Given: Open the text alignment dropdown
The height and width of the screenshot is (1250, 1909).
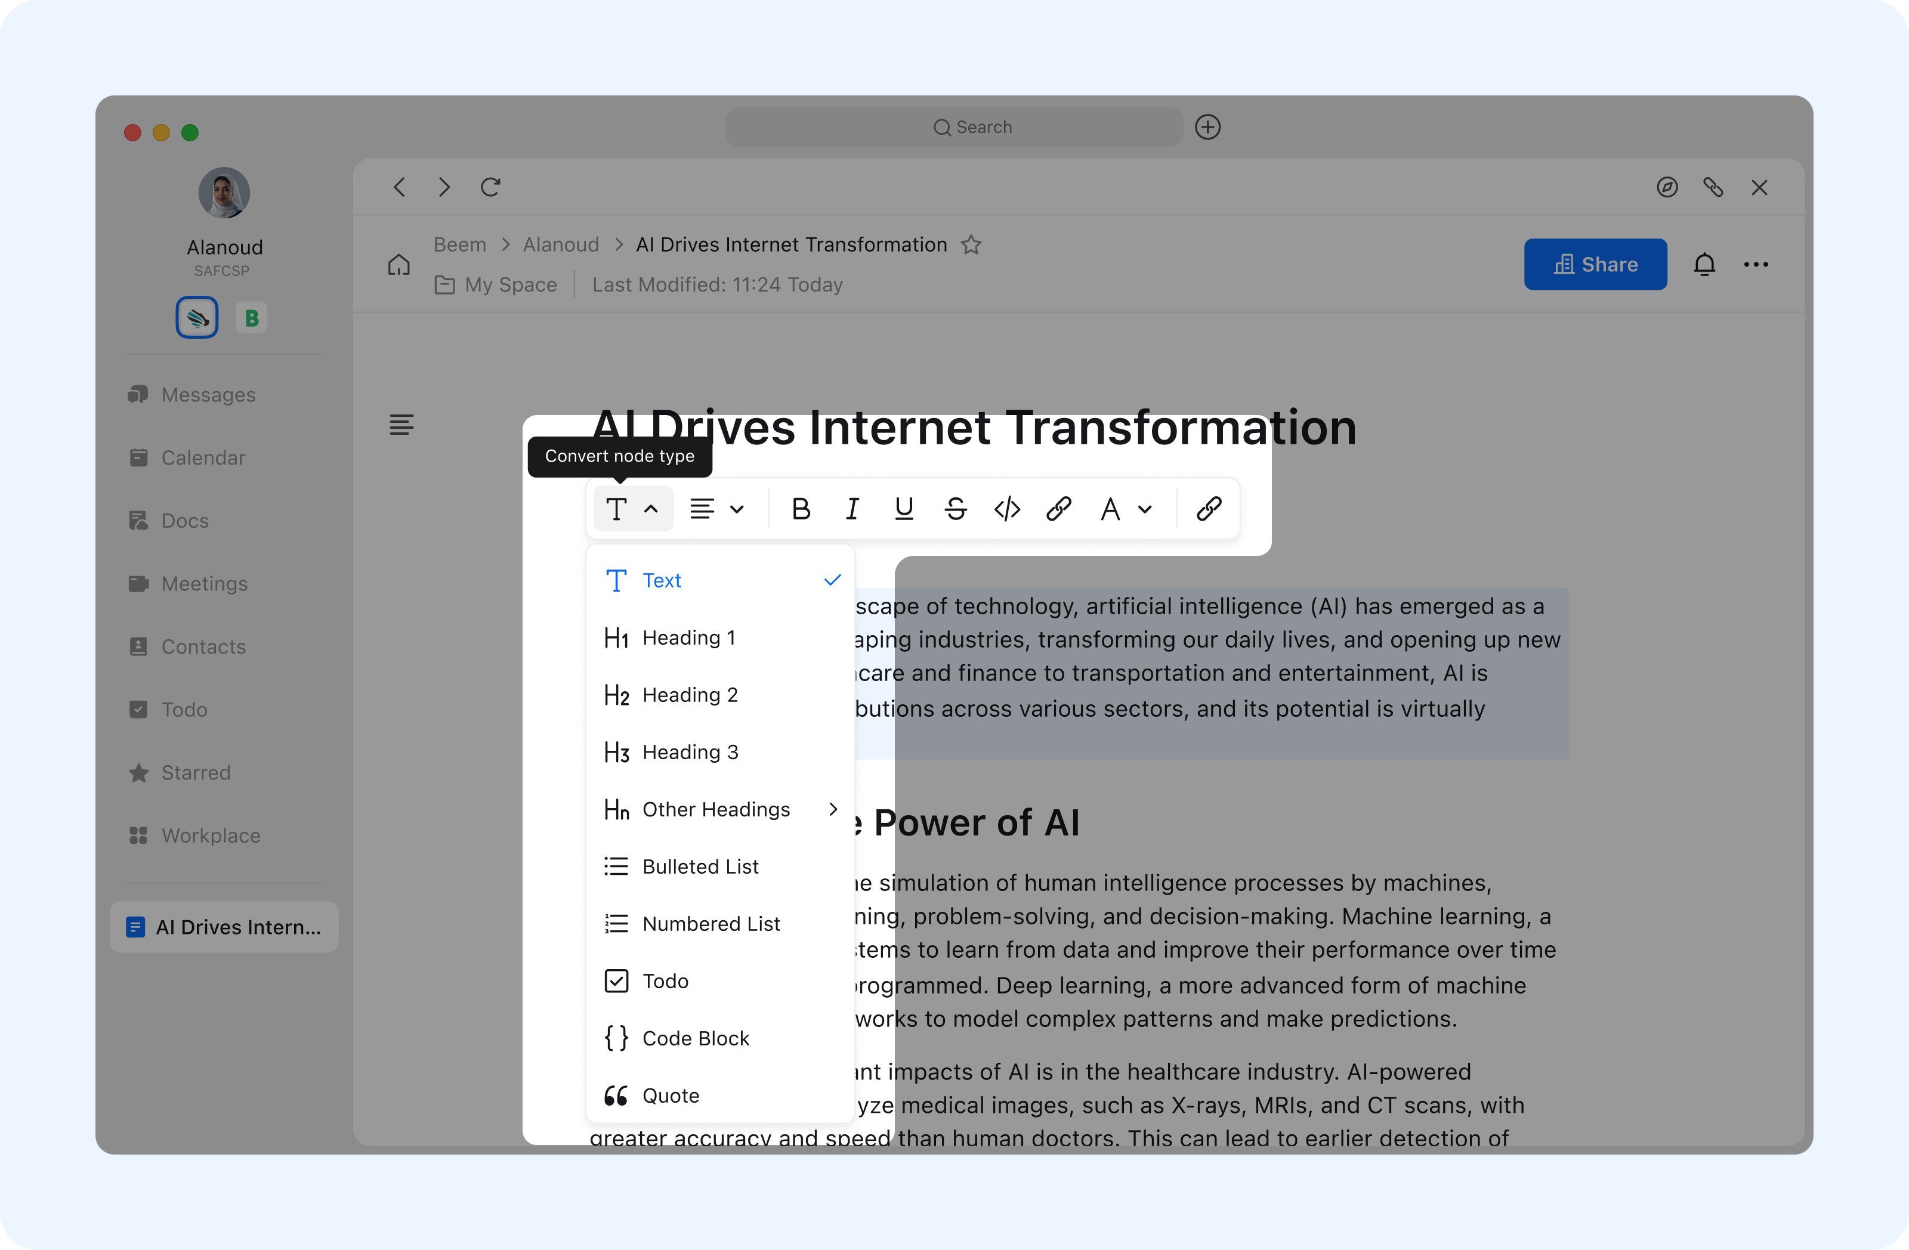Looking at the screenshot, I should click(717, 508).
